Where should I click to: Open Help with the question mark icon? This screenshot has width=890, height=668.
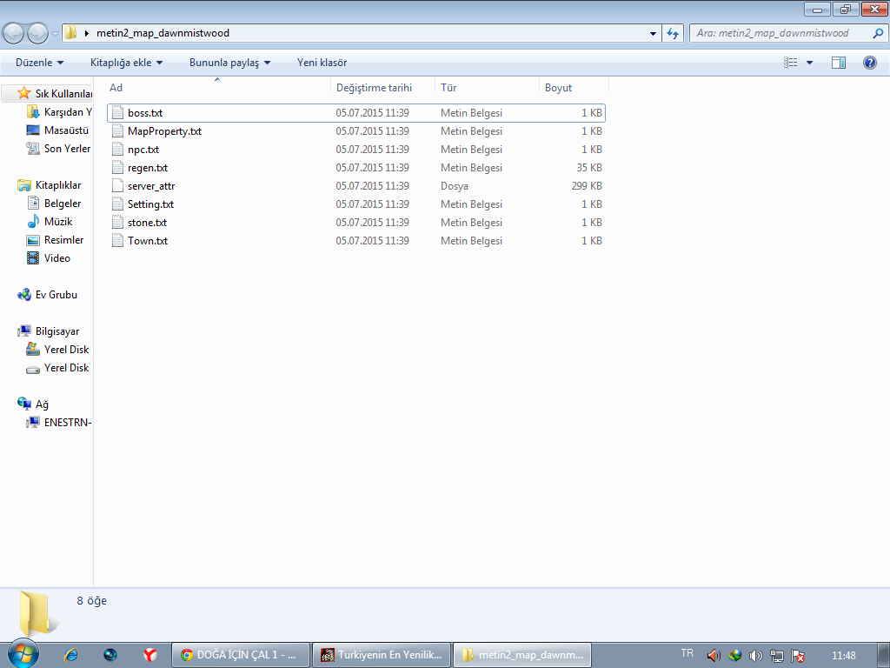869,63
